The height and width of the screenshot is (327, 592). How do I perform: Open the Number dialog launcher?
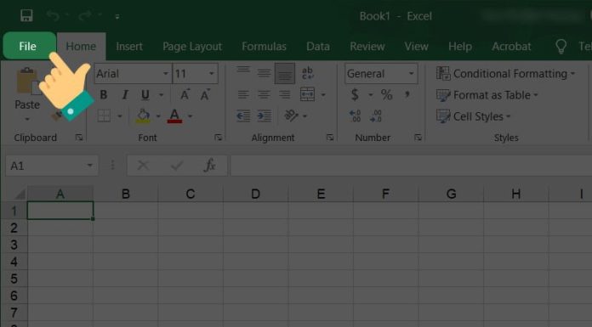[418, 138]
